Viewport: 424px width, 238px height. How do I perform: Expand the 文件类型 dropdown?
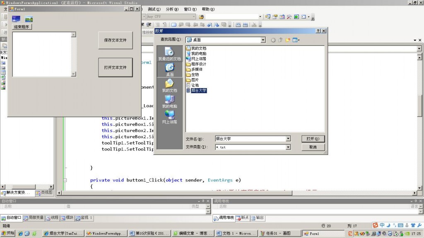(x=288, y=147)
